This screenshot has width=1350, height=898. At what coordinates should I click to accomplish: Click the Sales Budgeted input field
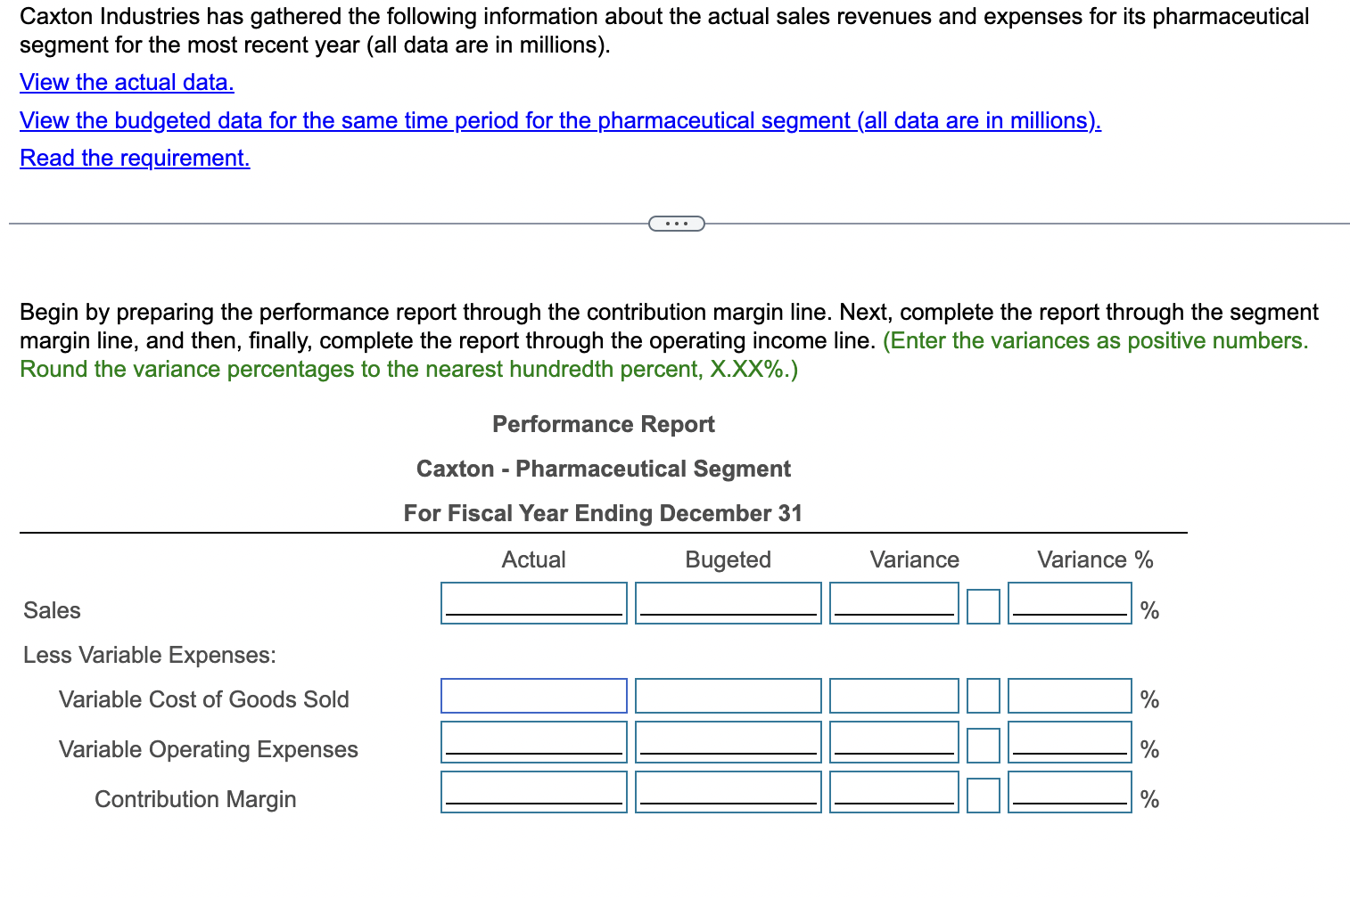(x=729, y=603)
